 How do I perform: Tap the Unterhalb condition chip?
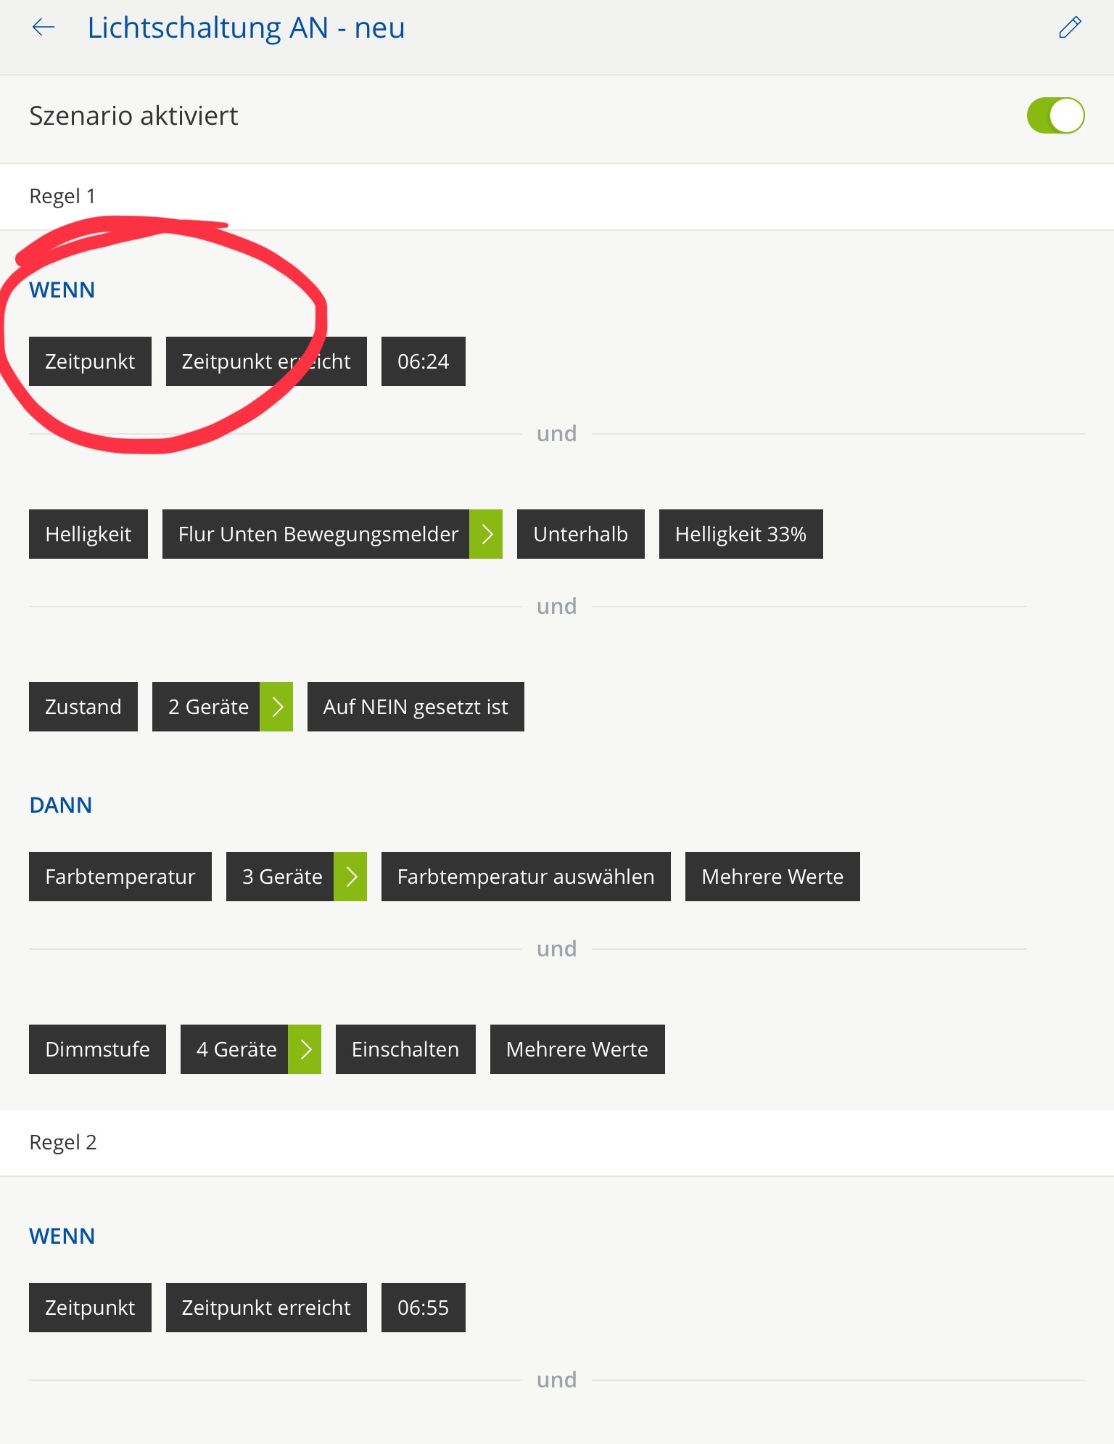coord(580,534)
